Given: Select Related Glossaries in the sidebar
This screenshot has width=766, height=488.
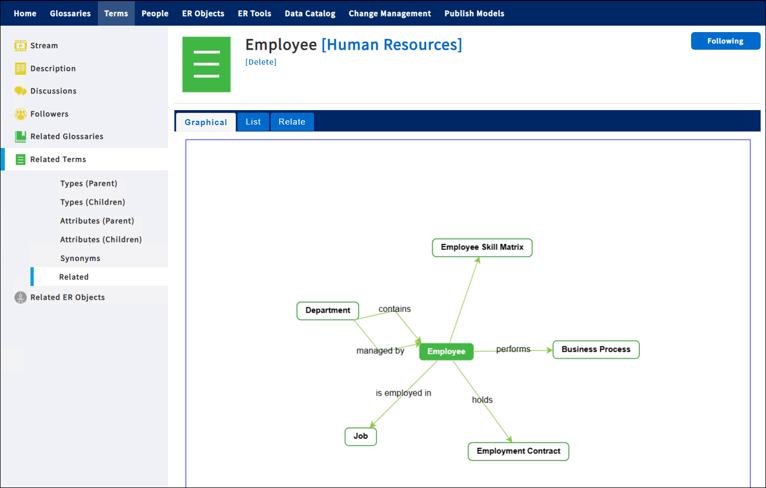Looking at the screenshot, I should (67, 137).
